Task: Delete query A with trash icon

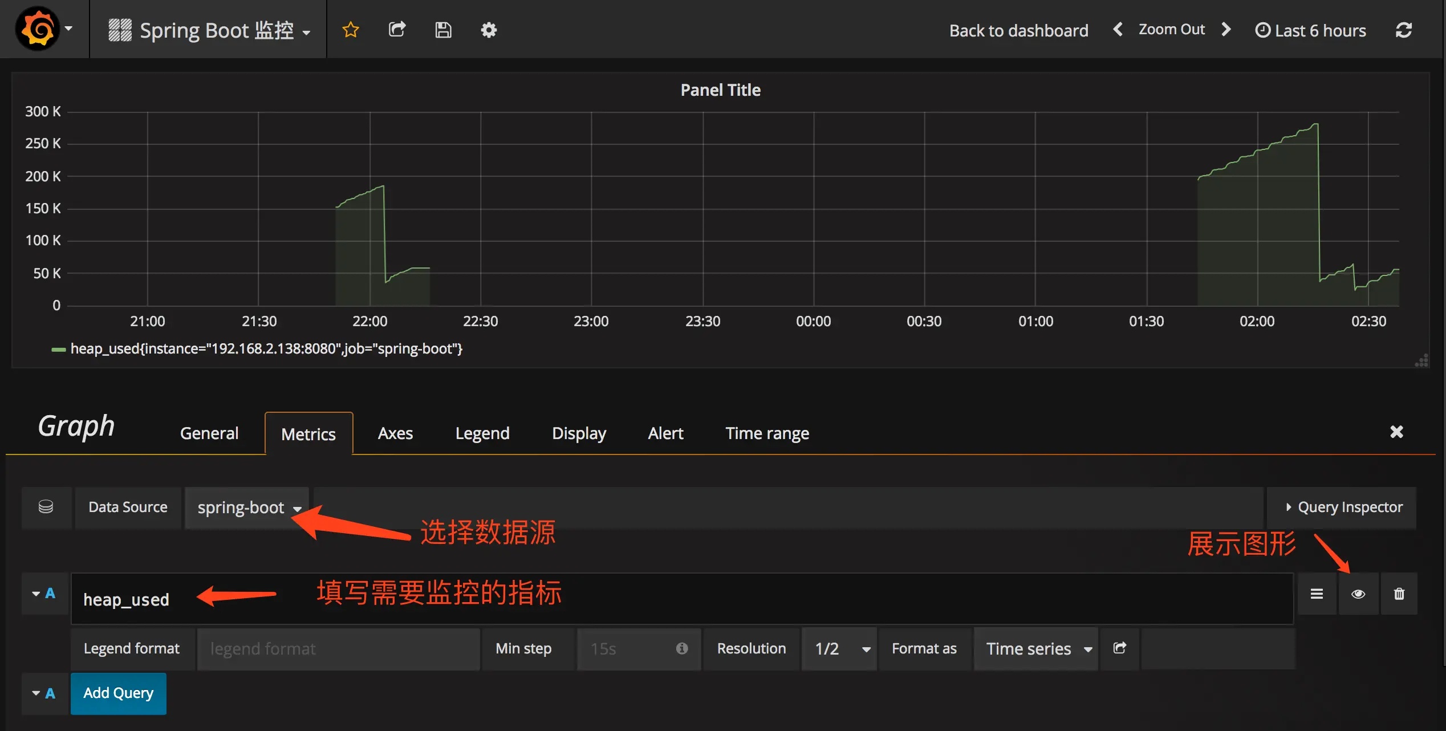Action: (x=1399, y=594)
